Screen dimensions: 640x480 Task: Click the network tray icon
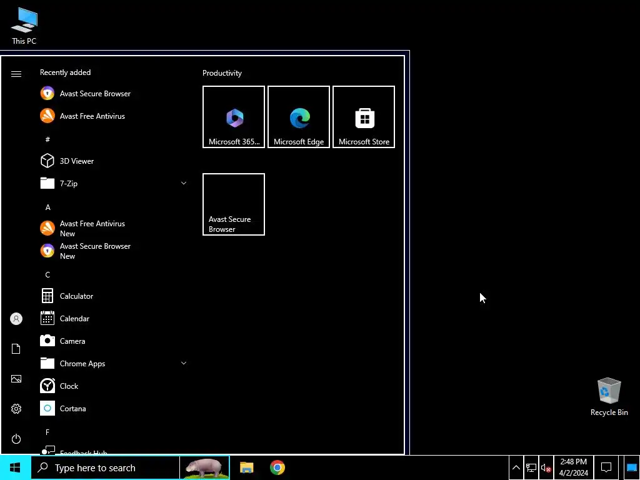tap(531, 467)
